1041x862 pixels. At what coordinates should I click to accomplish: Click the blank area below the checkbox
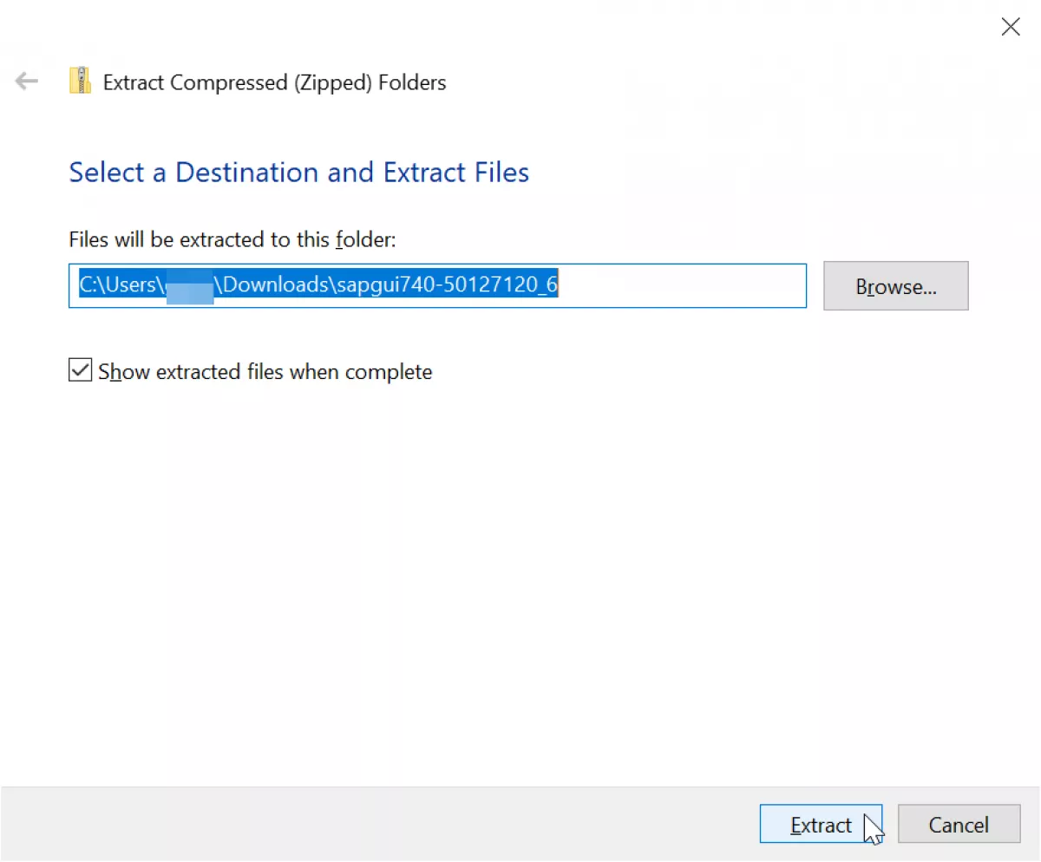click(520, 581)
